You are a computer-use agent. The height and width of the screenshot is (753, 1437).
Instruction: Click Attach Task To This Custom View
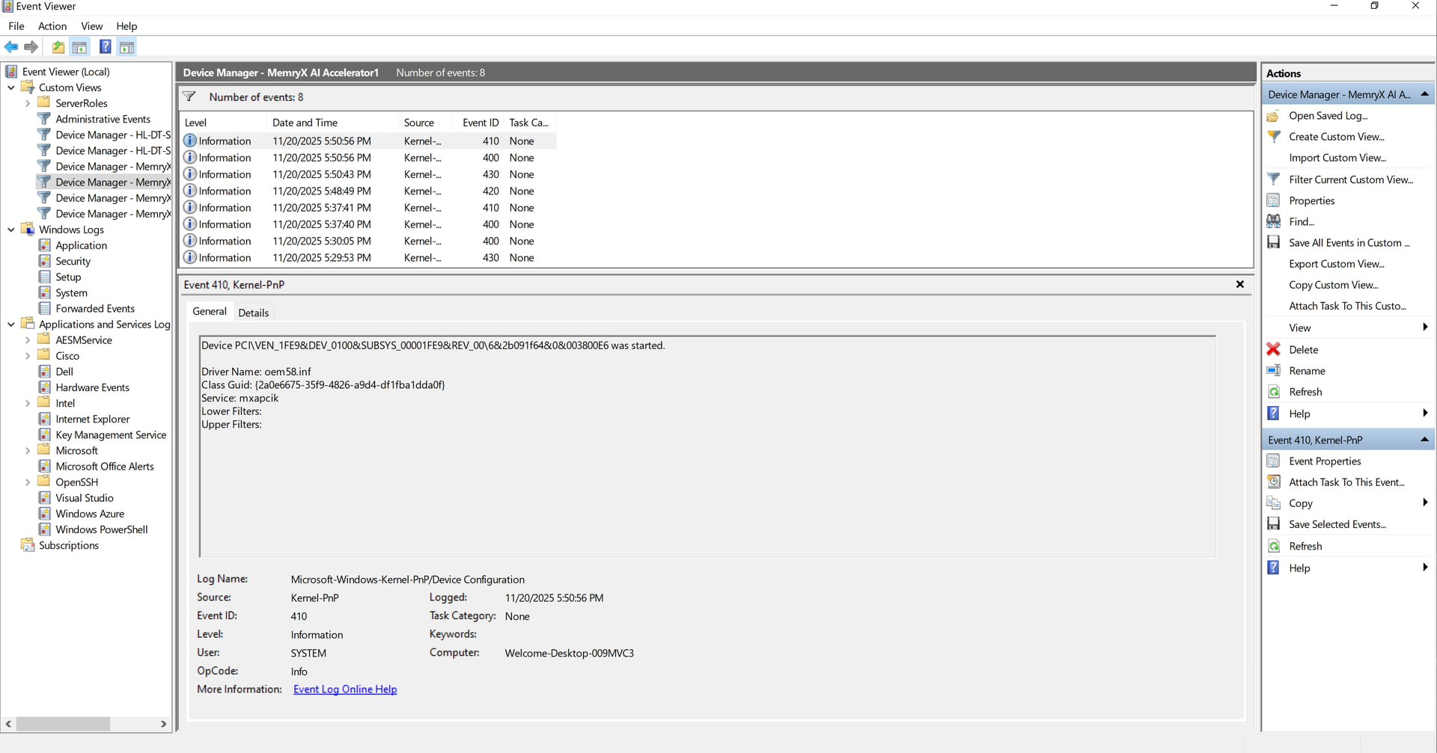[x=1347, y=306]
